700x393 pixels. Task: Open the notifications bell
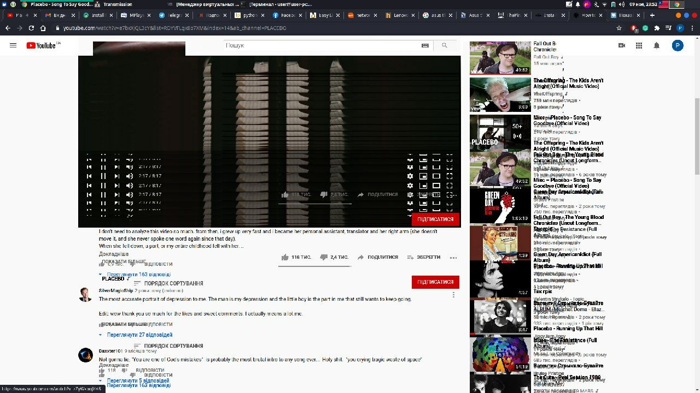tap(657, 45)
